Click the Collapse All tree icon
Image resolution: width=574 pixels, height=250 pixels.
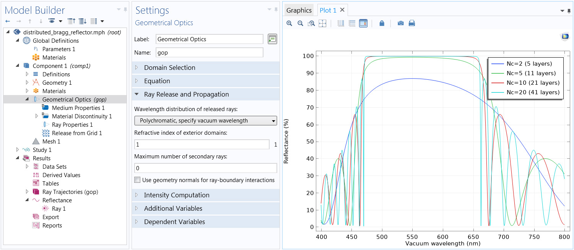(x=71, y=21)
